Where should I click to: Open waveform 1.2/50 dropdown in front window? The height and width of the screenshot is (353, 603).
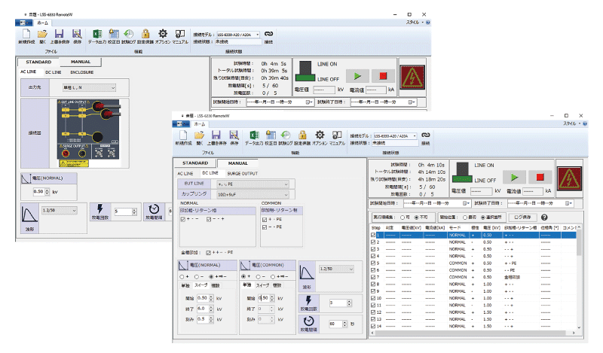(x=336, y=269)
